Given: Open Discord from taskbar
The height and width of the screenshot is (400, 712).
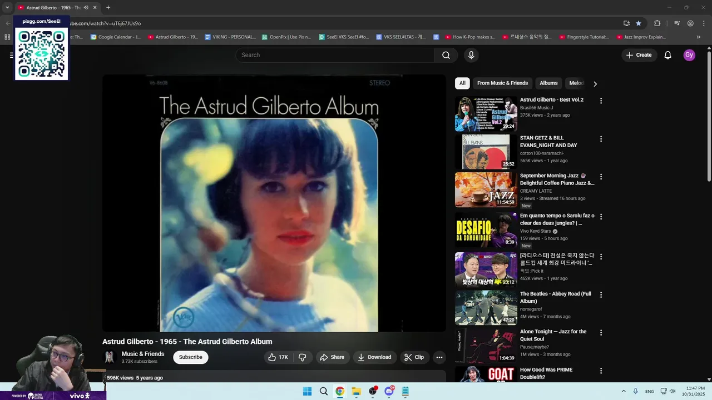Looking at the screenshot, I should 389,391.
